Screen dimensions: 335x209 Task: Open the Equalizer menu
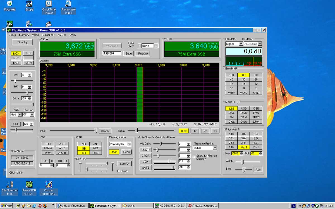click(x=48, y=35)
